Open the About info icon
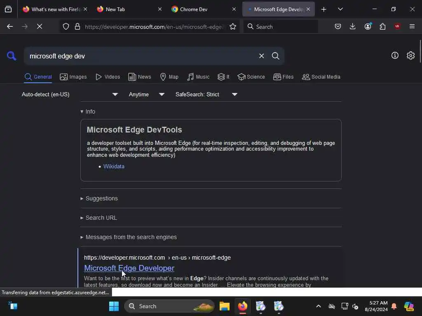The width and height of the screenshot is (422, 316). (395, 56)
